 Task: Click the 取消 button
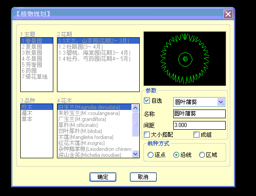(x=143, y=177)
